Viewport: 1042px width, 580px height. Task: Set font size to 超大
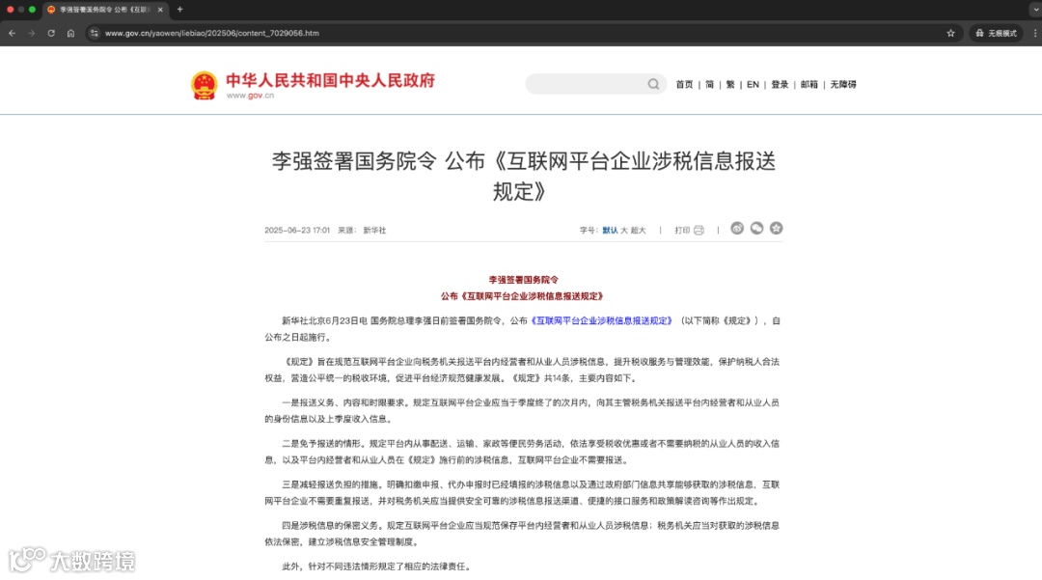[639, 231]
